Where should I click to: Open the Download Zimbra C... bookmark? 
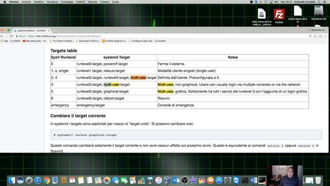pos(88,41)
